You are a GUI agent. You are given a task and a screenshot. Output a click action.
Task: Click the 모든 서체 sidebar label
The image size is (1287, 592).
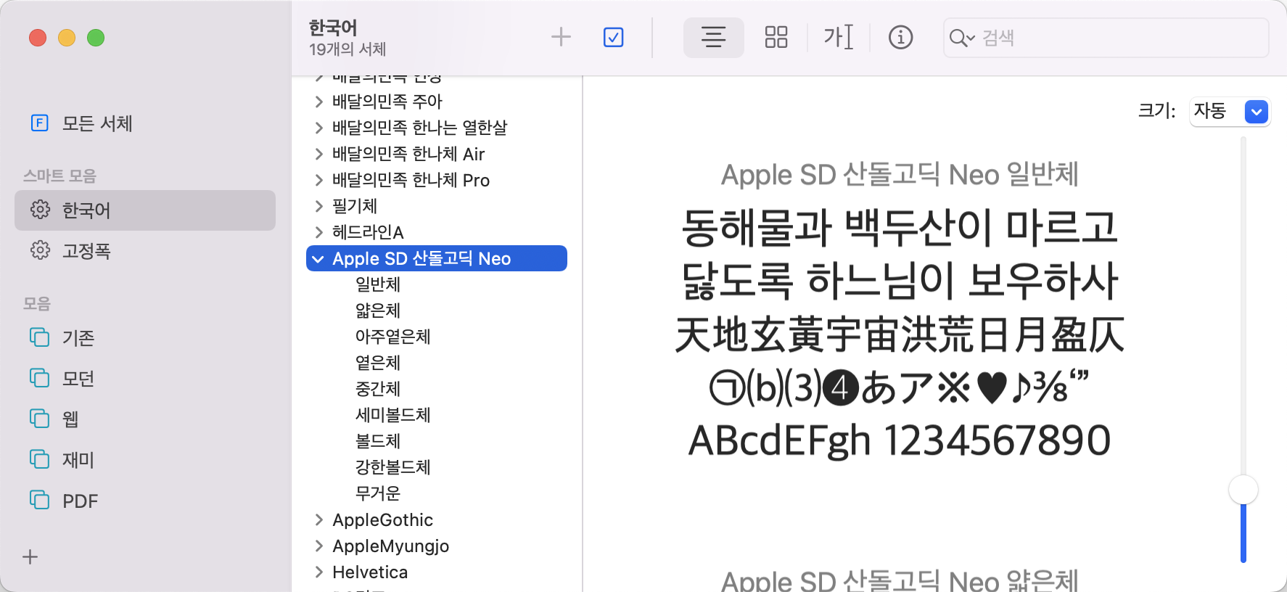click(97, 123)
